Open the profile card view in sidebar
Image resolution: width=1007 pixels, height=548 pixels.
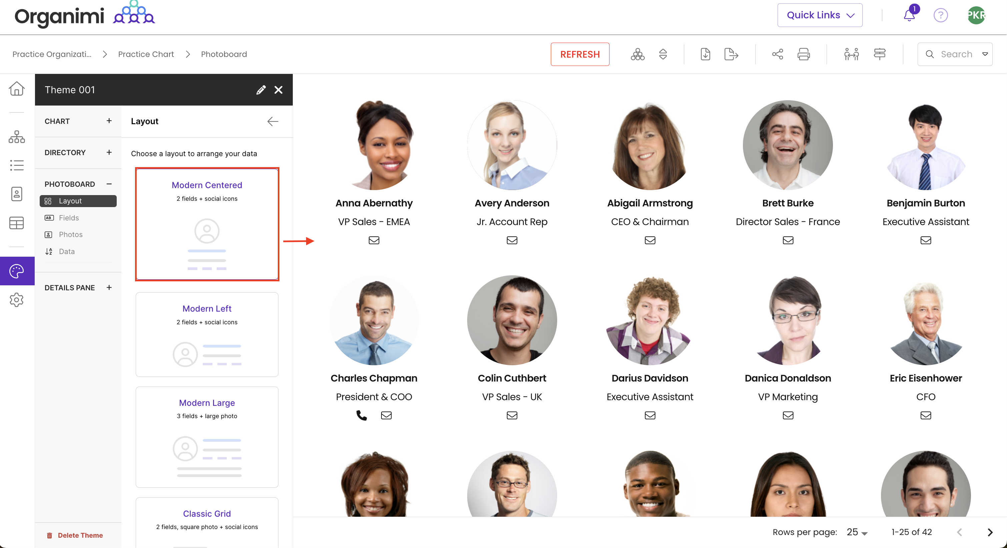(16, 194)
